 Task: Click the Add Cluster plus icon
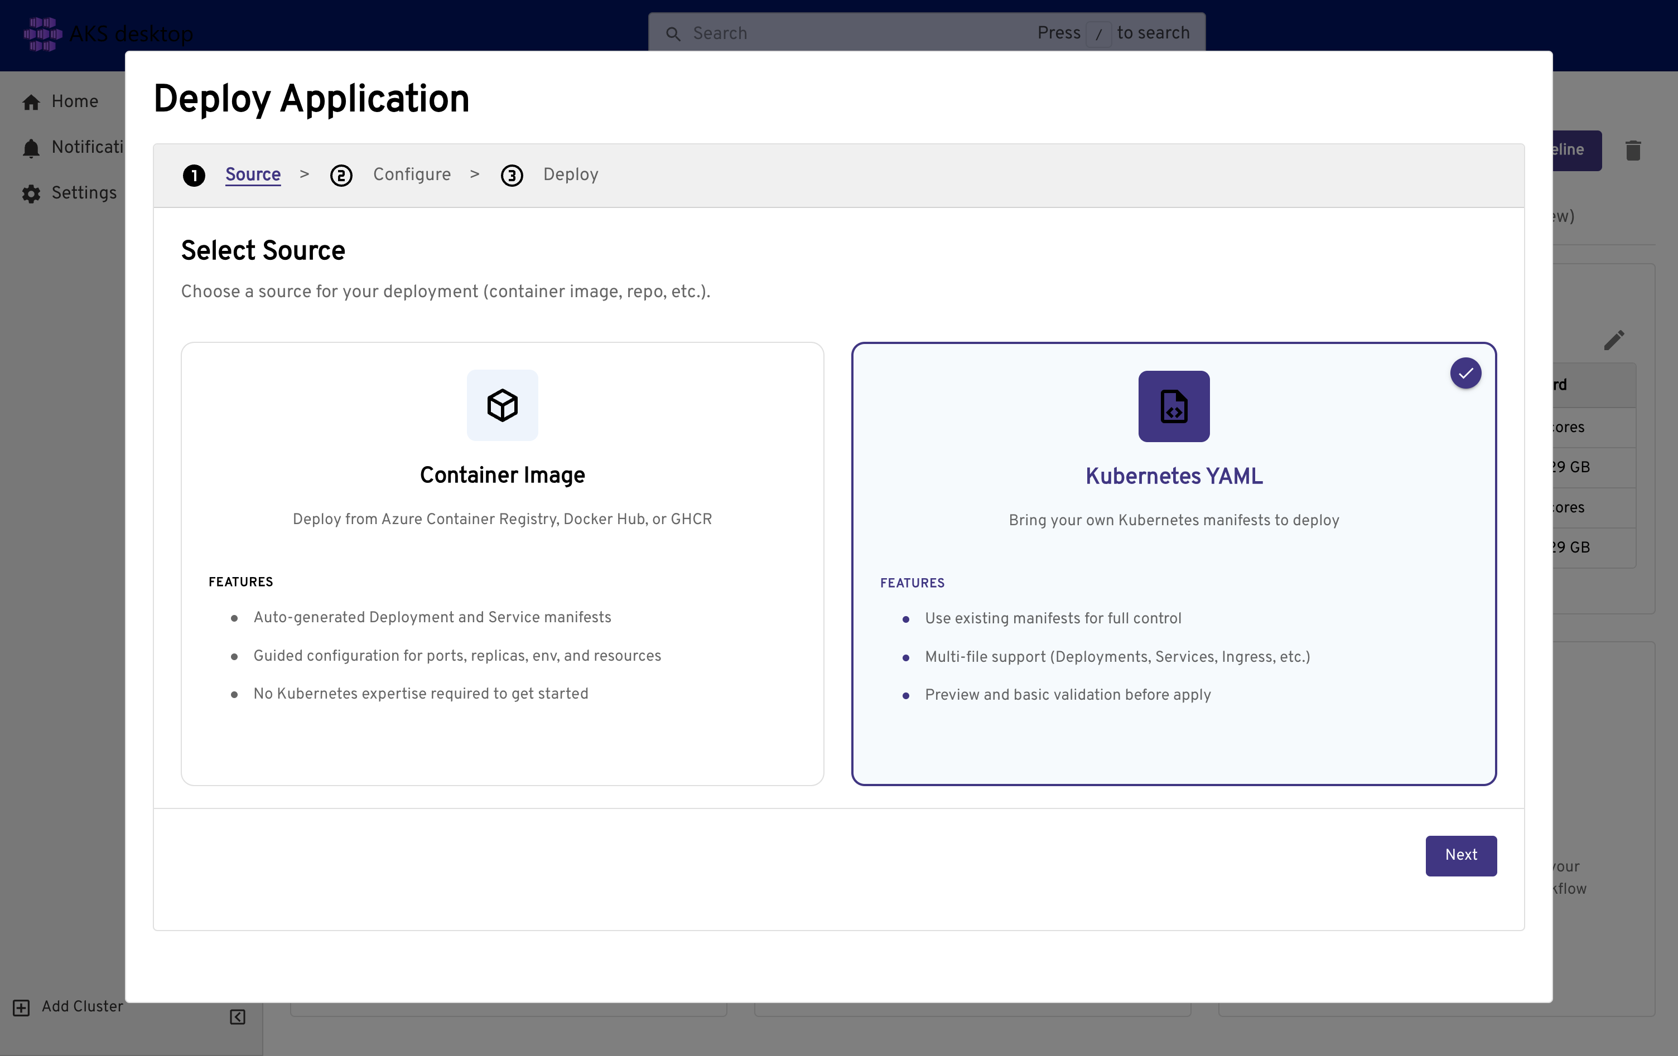click(22, 1007)
